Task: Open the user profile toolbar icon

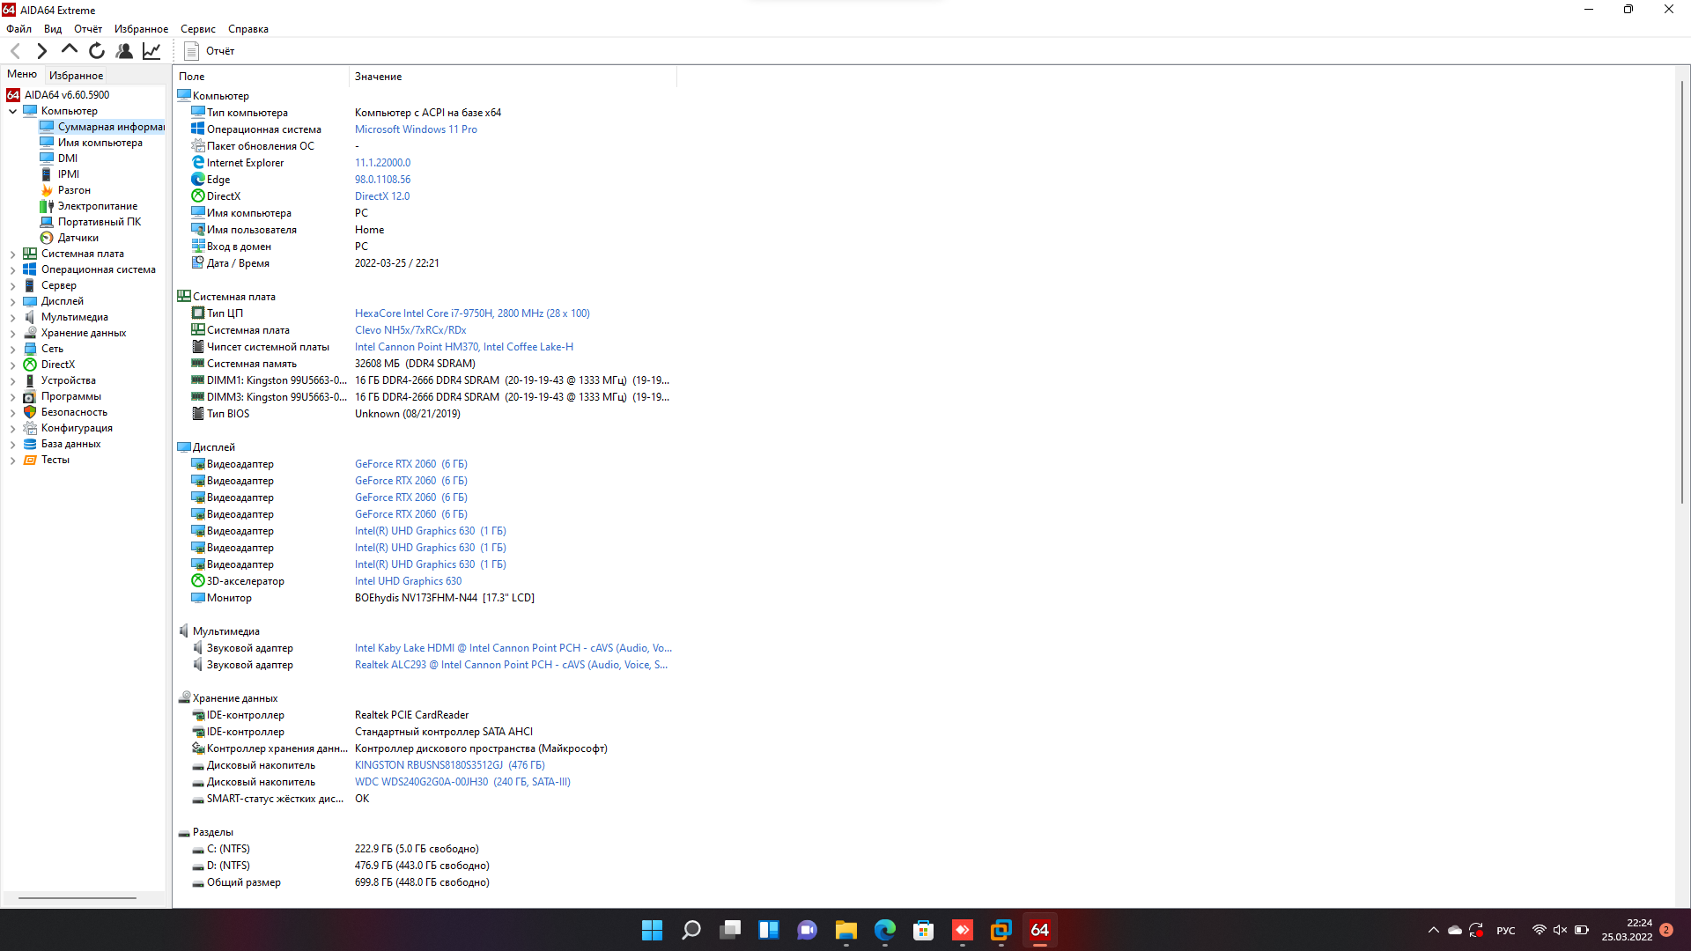Action: [x=124, y=51]
